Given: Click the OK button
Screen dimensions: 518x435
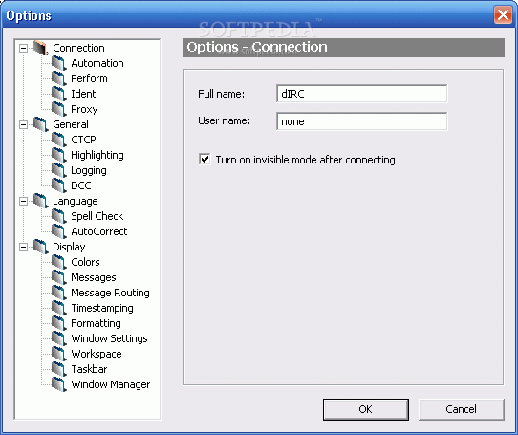Looking at the screenshot, I should click(366, 409).
